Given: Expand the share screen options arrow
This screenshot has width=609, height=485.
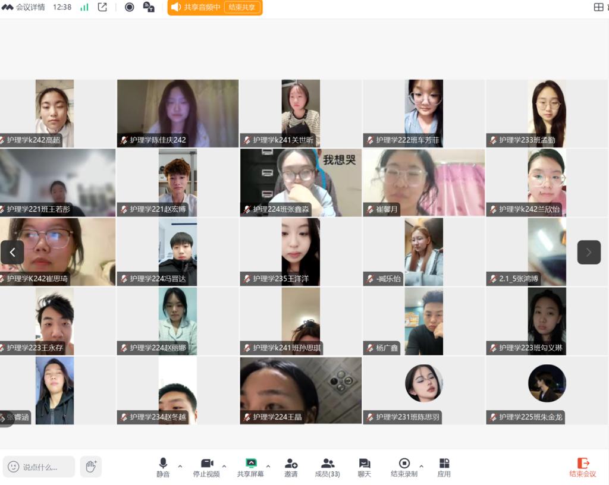Looking at the screenshot, I should click(268, 467).
